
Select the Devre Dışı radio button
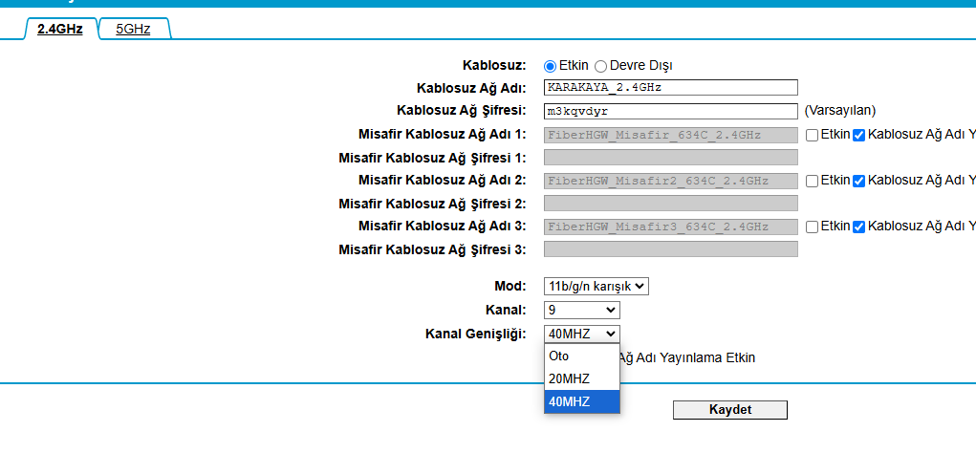pos(600,66)
